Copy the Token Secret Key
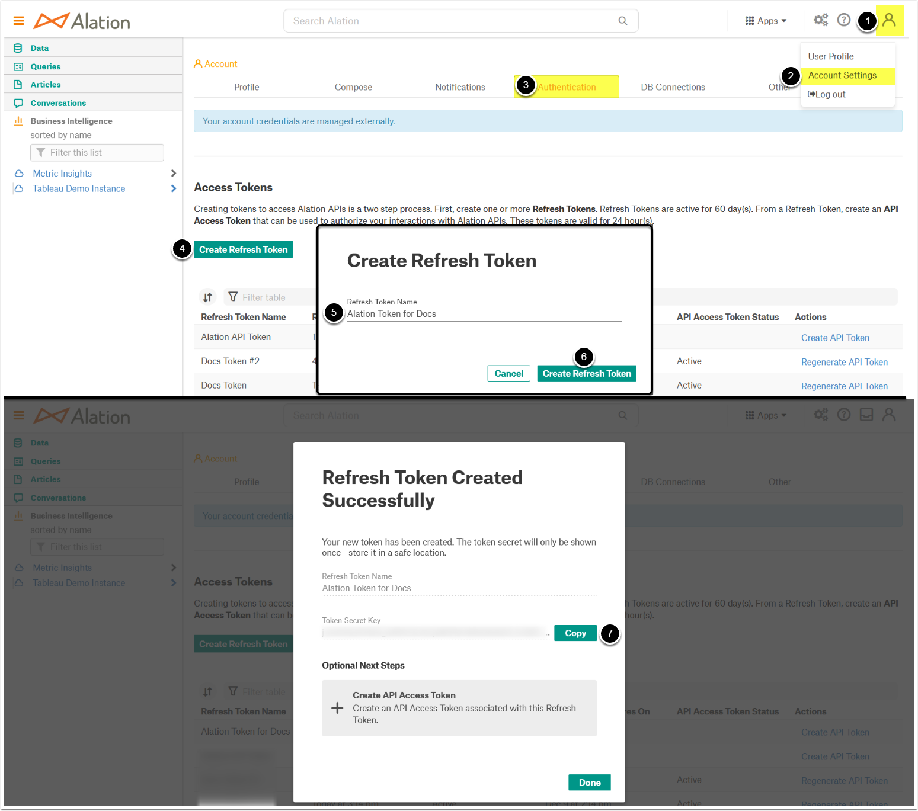This screenshot has height=811, width=918. tap(575, 633)
